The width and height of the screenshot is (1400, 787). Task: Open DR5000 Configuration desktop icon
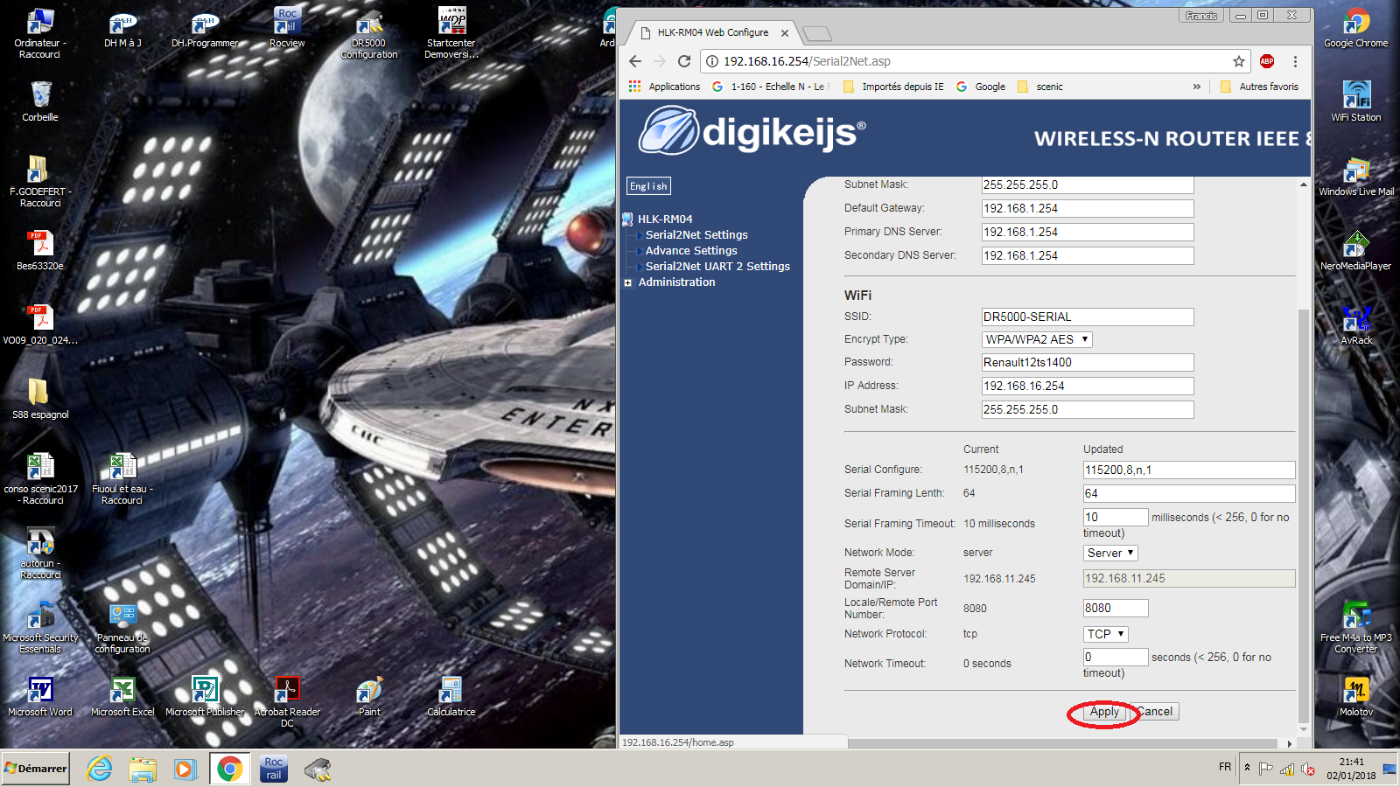(369, 34)
